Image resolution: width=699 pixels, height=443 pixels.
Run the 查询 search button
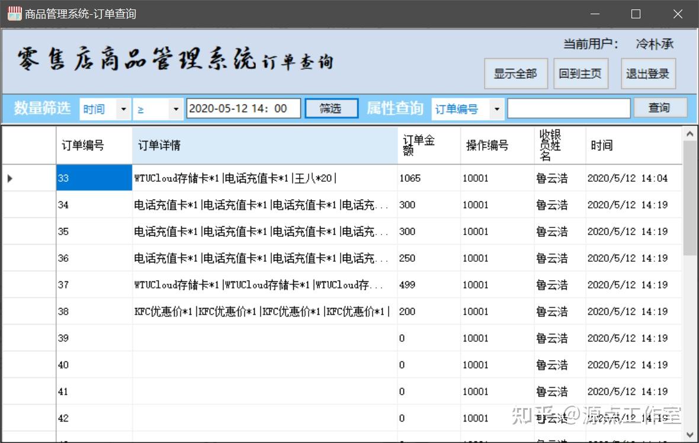coord(660,108)
